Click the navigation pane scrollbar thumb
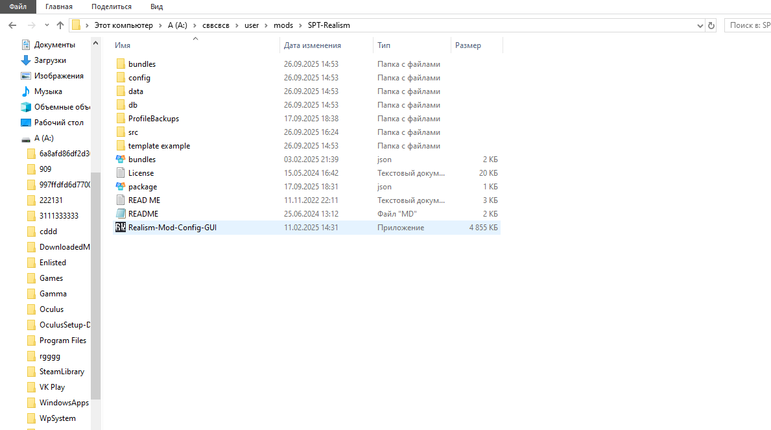This screenshot has width=771, height=430. [95, 285]
